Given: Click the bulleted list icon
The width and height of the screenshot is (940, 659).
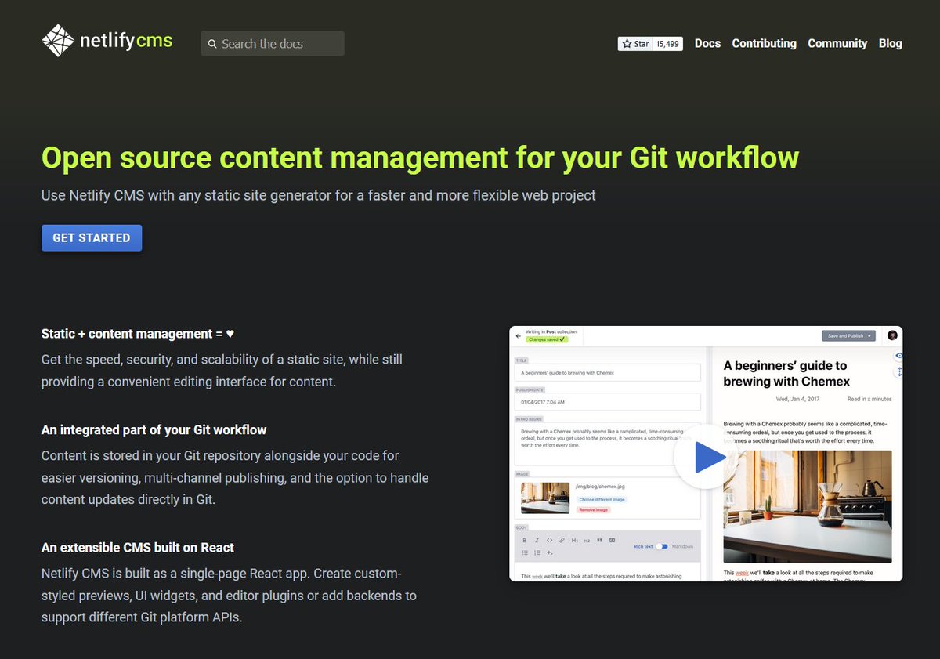Looking at the screenshot, I should point(525,552).
